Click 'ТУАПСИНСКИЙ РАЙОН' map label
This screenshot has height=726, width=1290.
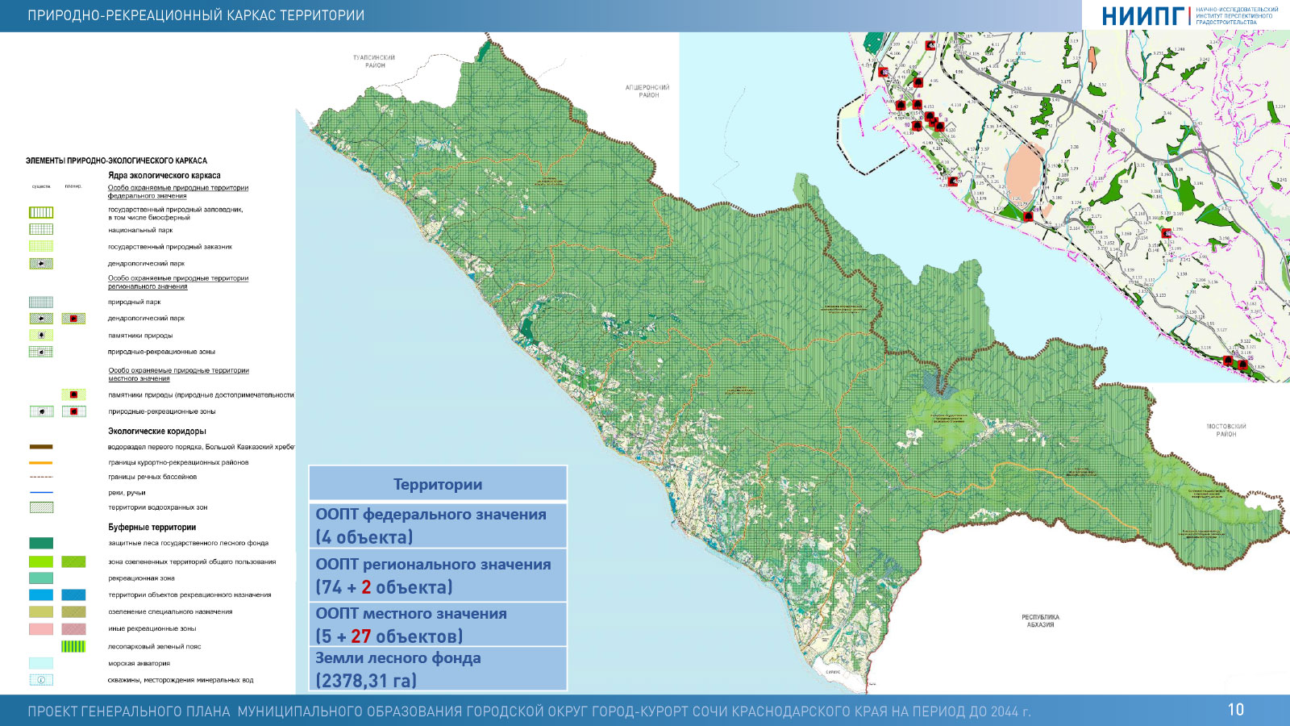click(x=375, y=61)
